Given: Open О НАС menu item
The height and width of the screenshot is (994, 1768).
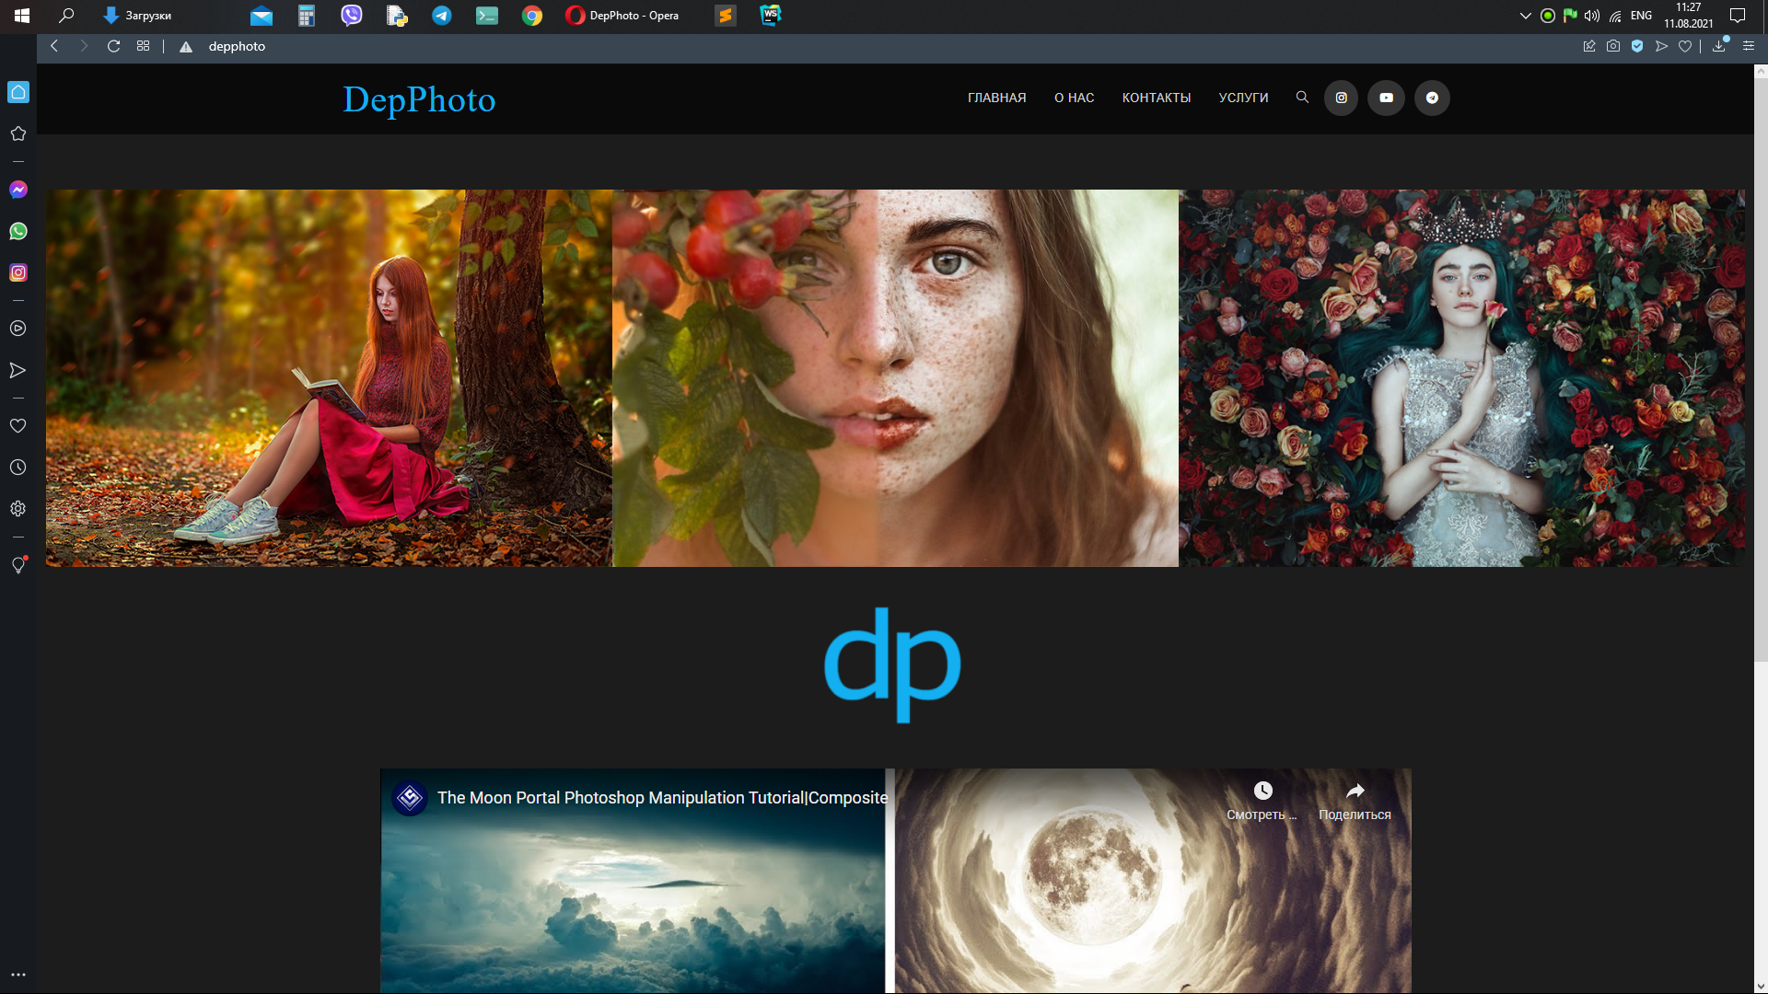Looking at the screenshot, I should click(x=1074, y=98).
